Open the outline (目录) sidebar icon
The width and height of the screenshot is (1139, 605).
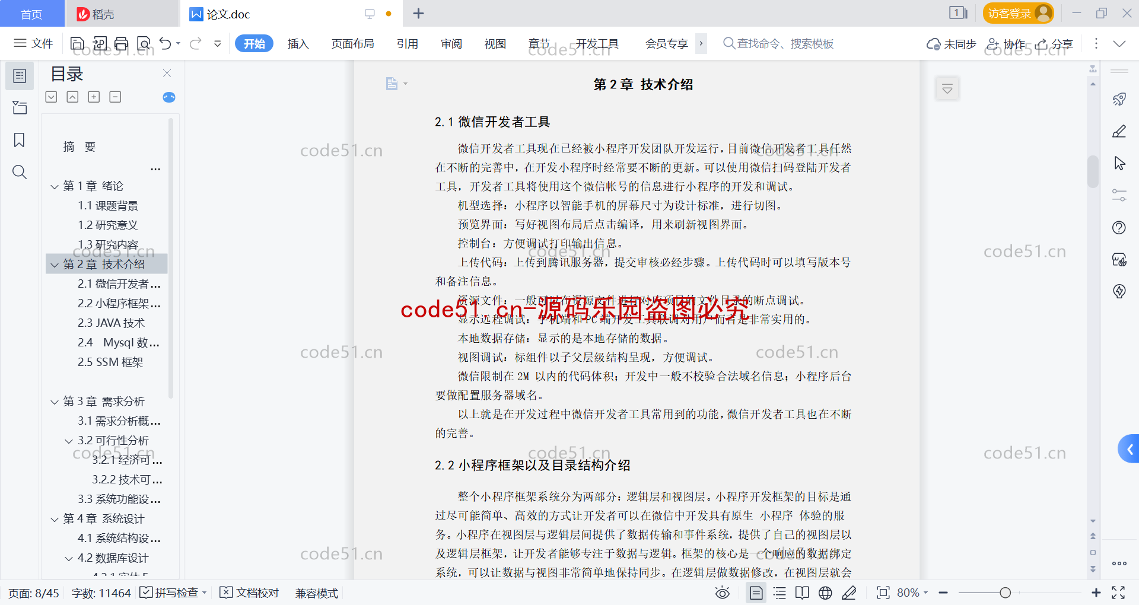[x=20, y=76]
